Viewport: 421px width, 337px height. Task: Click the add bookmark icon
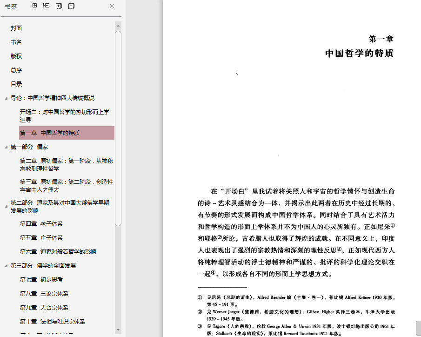(x=59, y=6)
